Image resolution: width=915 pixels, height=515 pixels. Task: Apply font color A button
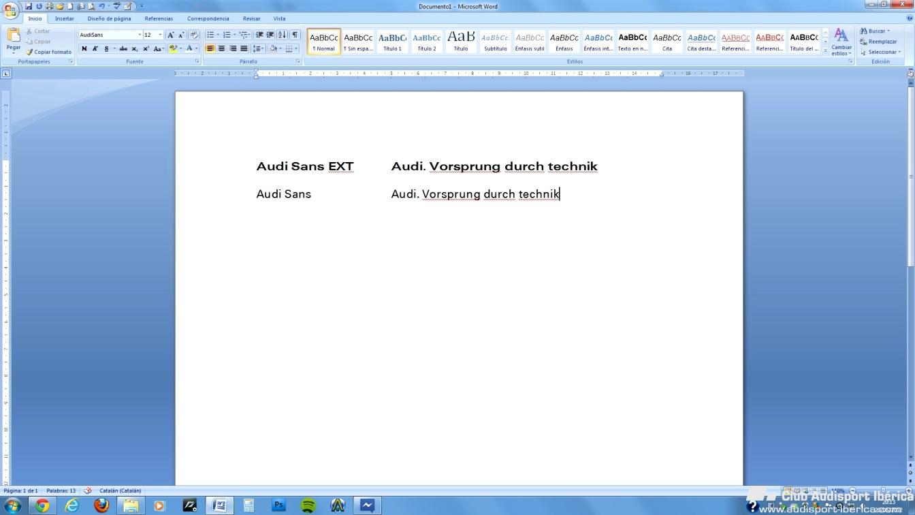(189, 48)
